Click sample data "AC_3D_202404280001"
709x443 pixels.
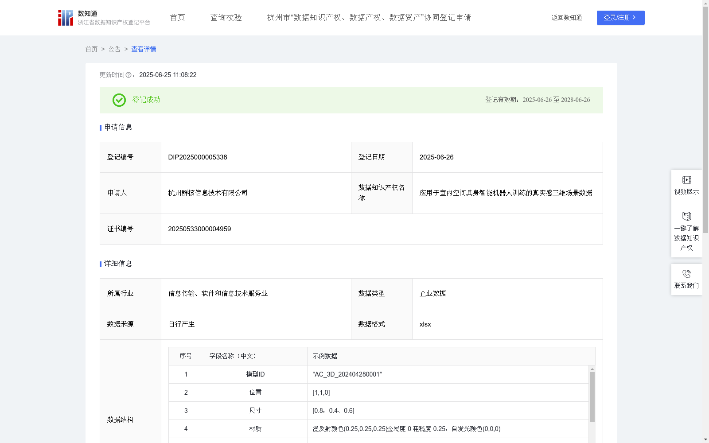pyautogui.click(x=347, y=374)
